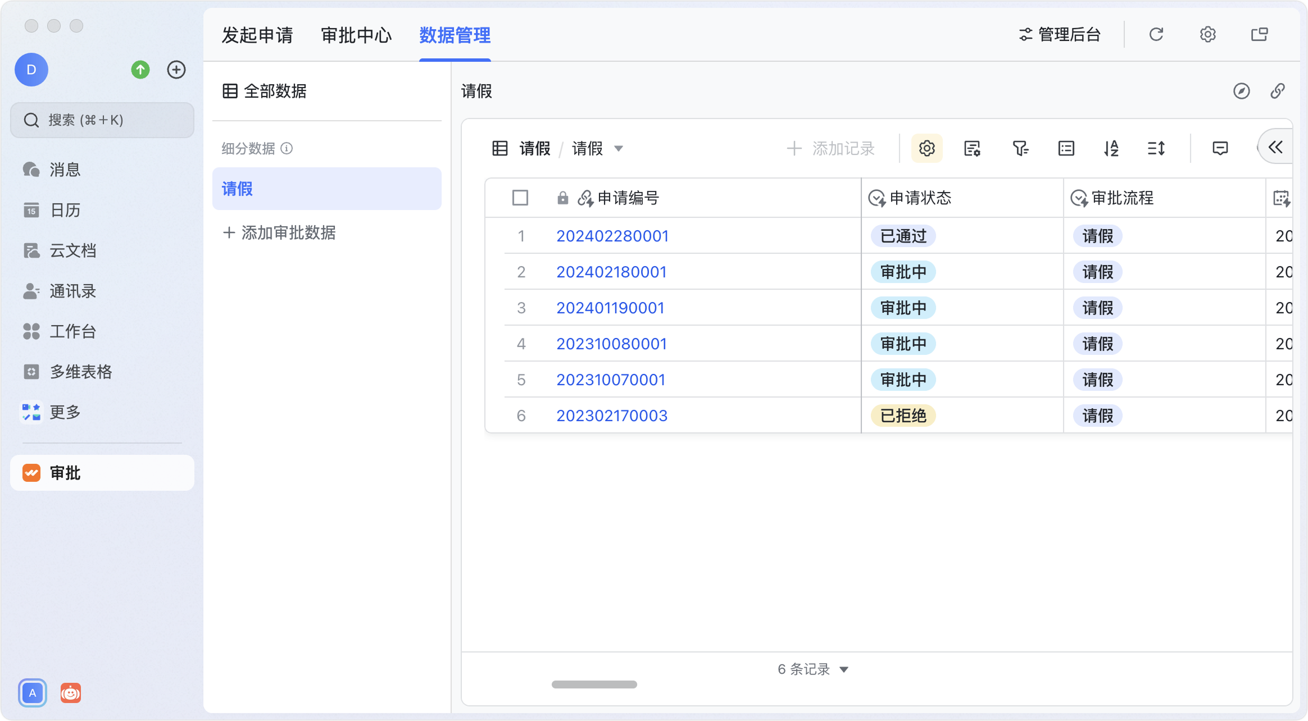This screenshot has height=721, width=1308.
Task: Select 请假 under 细分数据
Action: click(x=327, y=189)
